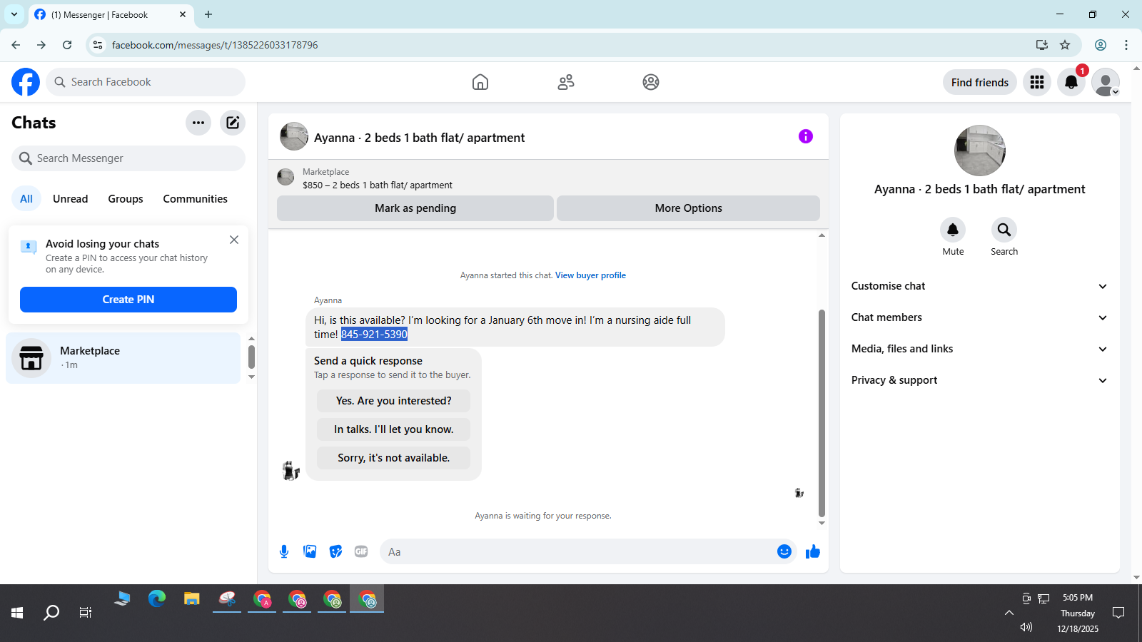This screenshot has height=642, width=1142.
Task: Open Chrome's three-dot menu
Action: click(1126, 45)
